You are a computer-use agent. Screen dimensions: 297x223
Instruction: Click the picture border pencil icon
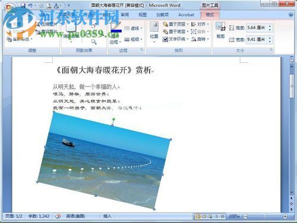click(116, 26)
